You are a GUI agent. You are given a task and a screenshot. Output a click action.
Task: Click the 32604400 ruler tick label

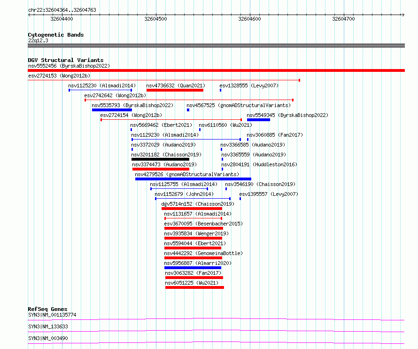coord(62,19)
